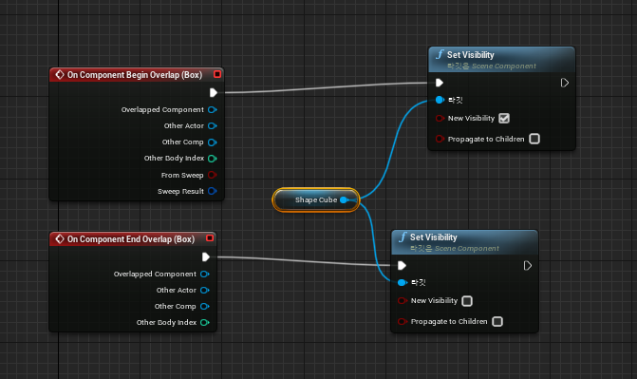Click the function f icon on upper Set Visibility
This screenshot has width=637, height=379.
[440, 54]
